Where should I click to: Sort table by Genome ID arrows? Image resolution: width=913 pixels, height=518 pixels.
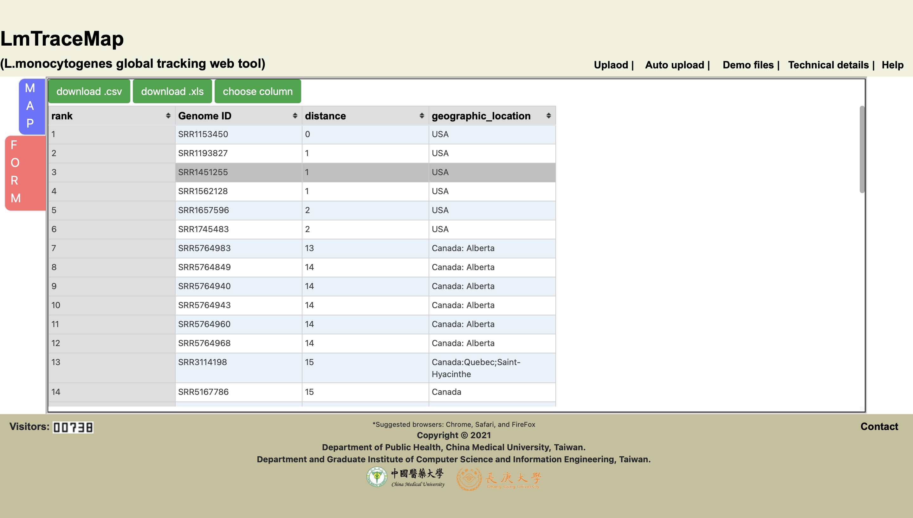tap(295, 116)
